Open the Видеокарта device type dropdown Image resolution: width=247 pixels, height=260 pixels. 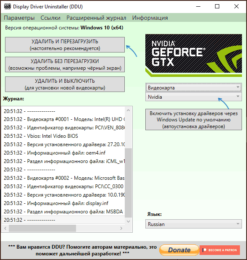tap(194, 87)
